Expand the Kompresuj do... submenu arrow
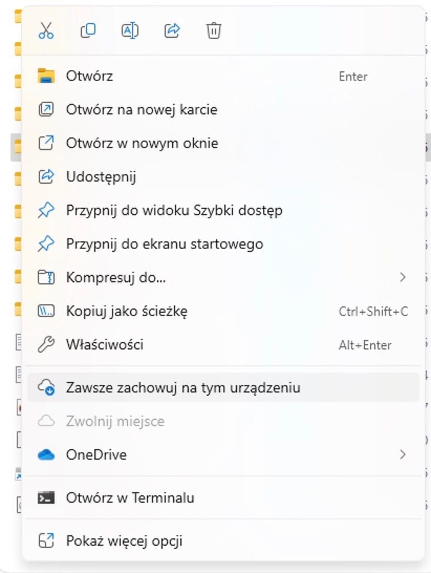The image size is (431, 573). [x=403, y=278]
